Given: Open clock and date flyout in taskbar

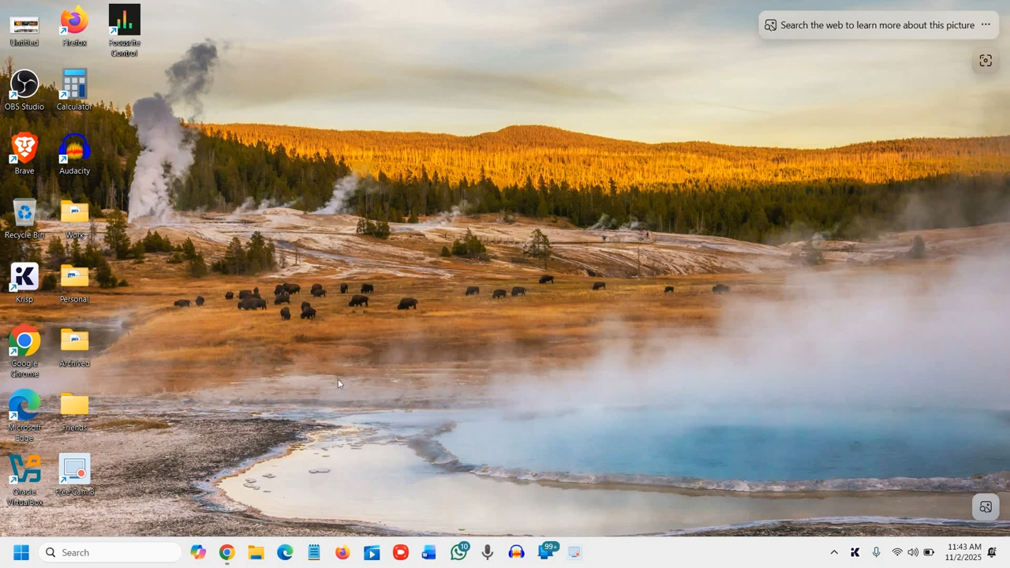Looking at the screenshot, I should [963, 552].
